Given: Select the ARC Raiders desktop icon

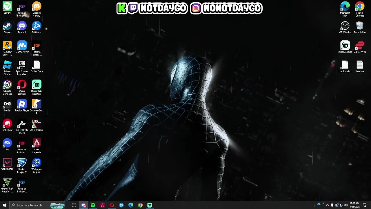Looking at the screenshot, I should 37,125.
